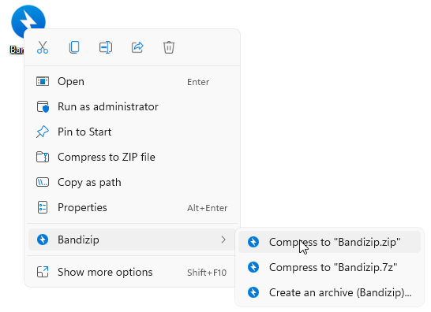Select Create an archive (Bandizip)...

click(x=330, y=292)
